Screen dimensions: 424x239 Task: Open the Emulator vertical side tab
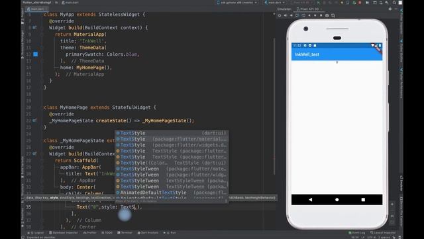[x=401, y=183]
